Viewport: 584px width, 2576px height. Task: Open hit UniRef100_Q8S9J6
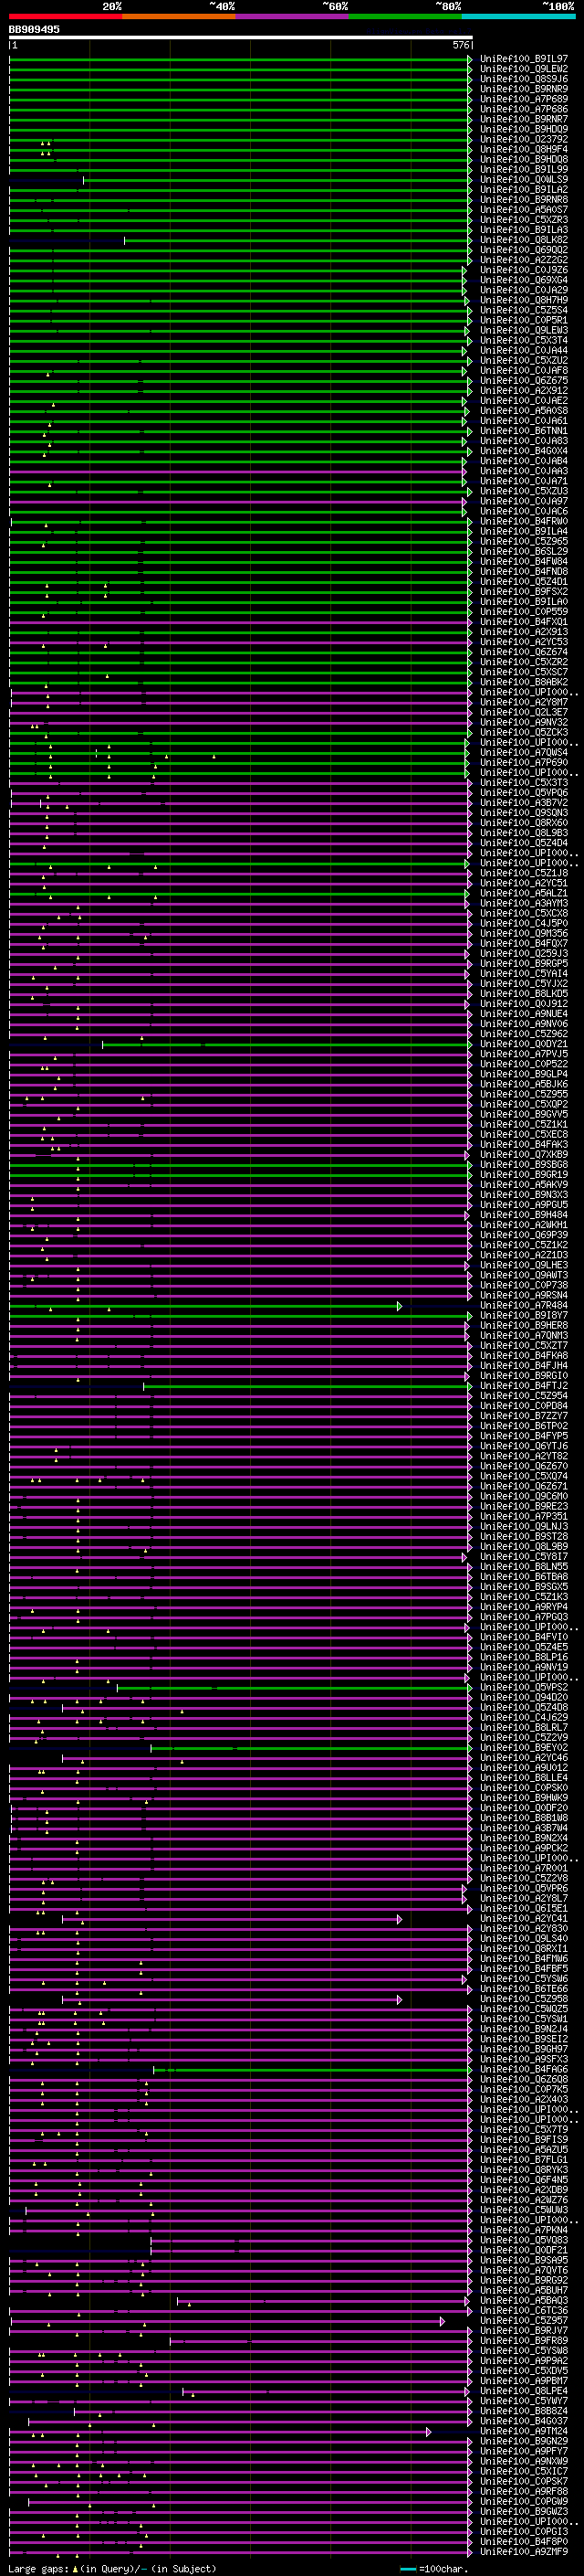pos(524,79)
